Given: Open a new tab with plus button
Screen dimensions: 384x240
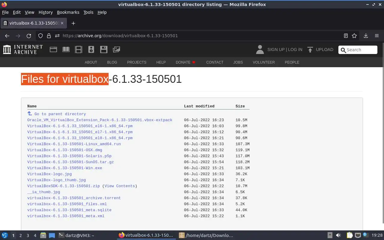Looking at the screenshot, I should (x=73, y=23).
